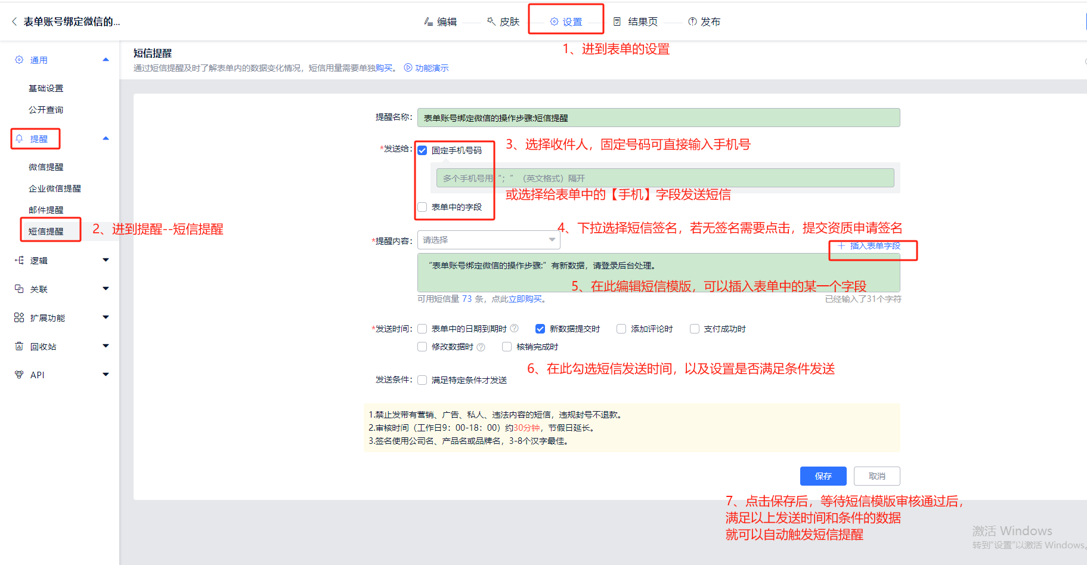Expand the 逻辑 sidebar section arrow
This screenshot has width=1087, height=565.
coord(106,260)
